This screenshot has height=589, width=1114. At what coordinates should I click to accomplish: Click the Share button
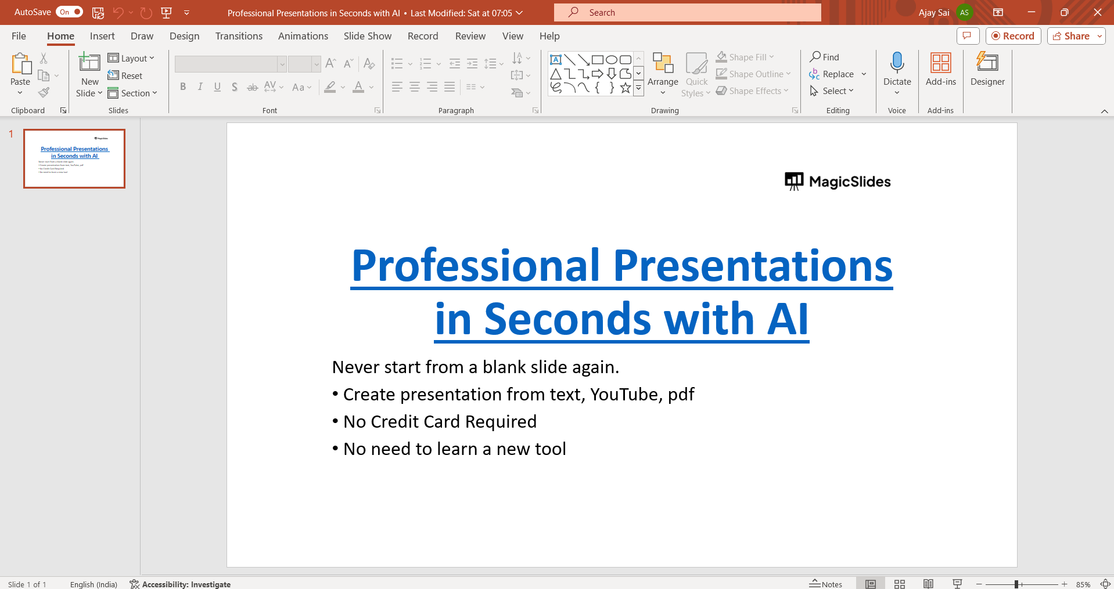pyautogui.click(x=1072, y=36)
